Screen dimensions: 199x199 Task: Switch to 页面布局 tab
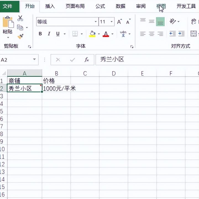[x=75, y=6]
